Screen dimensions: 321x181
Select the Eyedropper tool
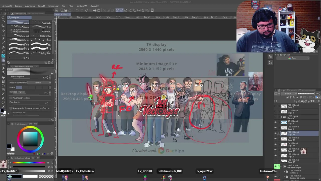click(x=3, y=43)
